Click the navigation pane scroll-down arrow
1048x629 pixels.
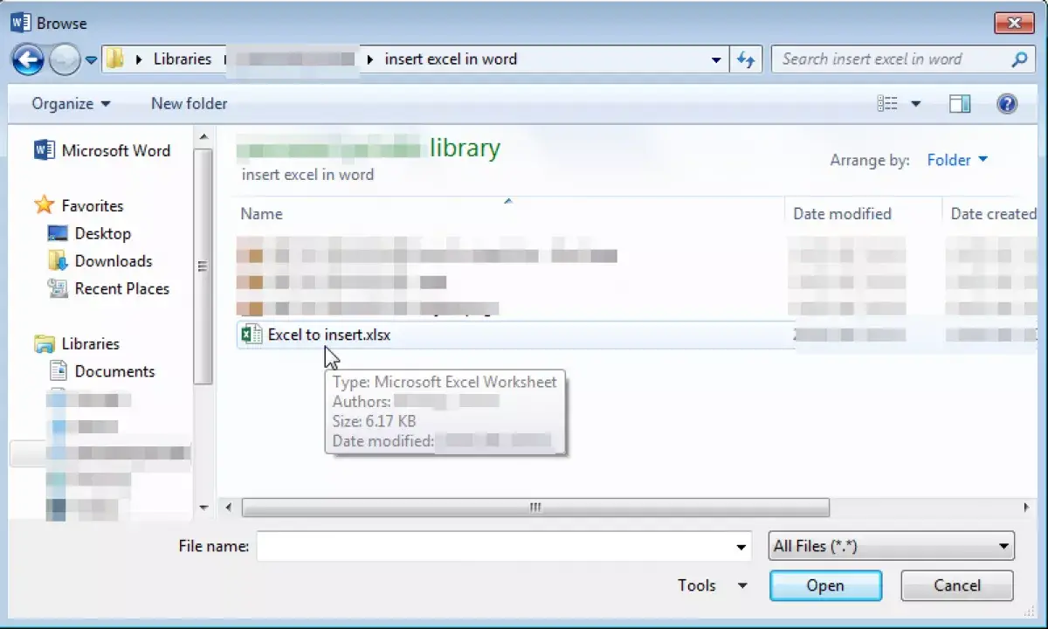pos(203,508)
